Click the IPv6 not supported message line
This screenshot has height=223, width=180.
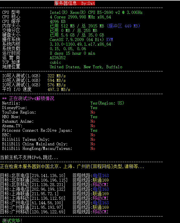point(29,158)
